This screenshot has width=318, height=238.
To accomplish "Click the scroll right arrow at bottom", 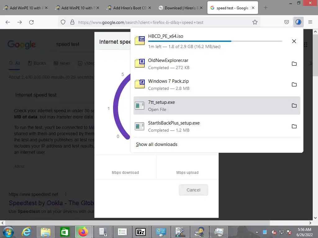I will pos(310,223).
